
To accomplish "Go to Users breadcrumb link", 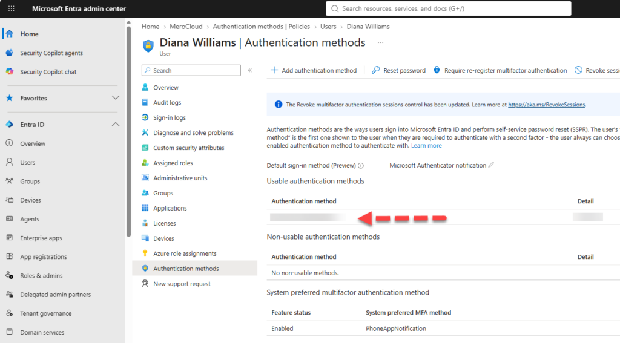I will [x=328, y=27].
